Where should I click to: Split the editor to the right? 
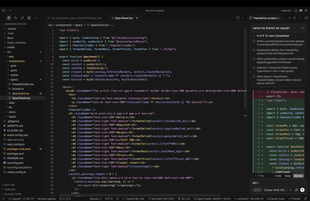[x=238, y=18]
